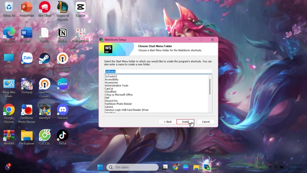Select the Riot Client desktop icon
Image resolution: width=307 pixels, height=173 pixels.
pos(45,9)
